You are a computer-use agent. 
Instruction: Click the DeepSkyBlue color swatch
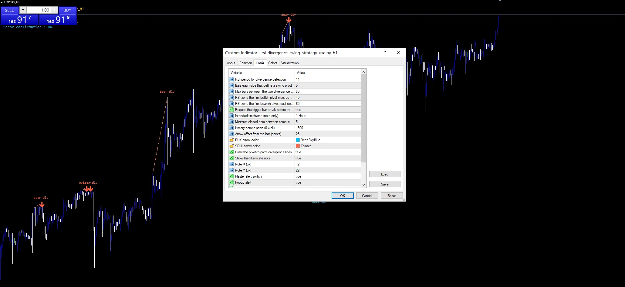click(298, 140)
